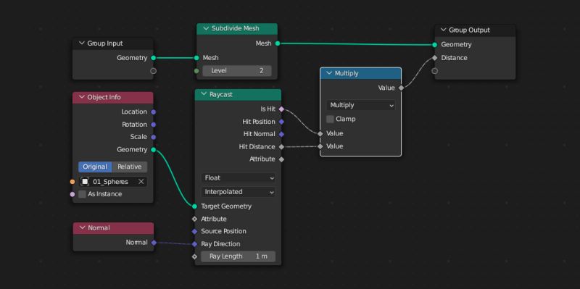The width and height of the screenshot is (580, 289).
Task: Click the Ray Length value field
Action: point(239,256)
